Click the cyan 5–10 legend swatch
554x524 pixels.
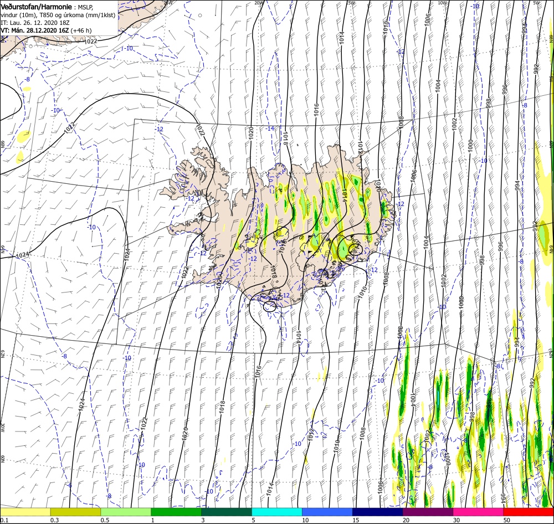point(277,512)
